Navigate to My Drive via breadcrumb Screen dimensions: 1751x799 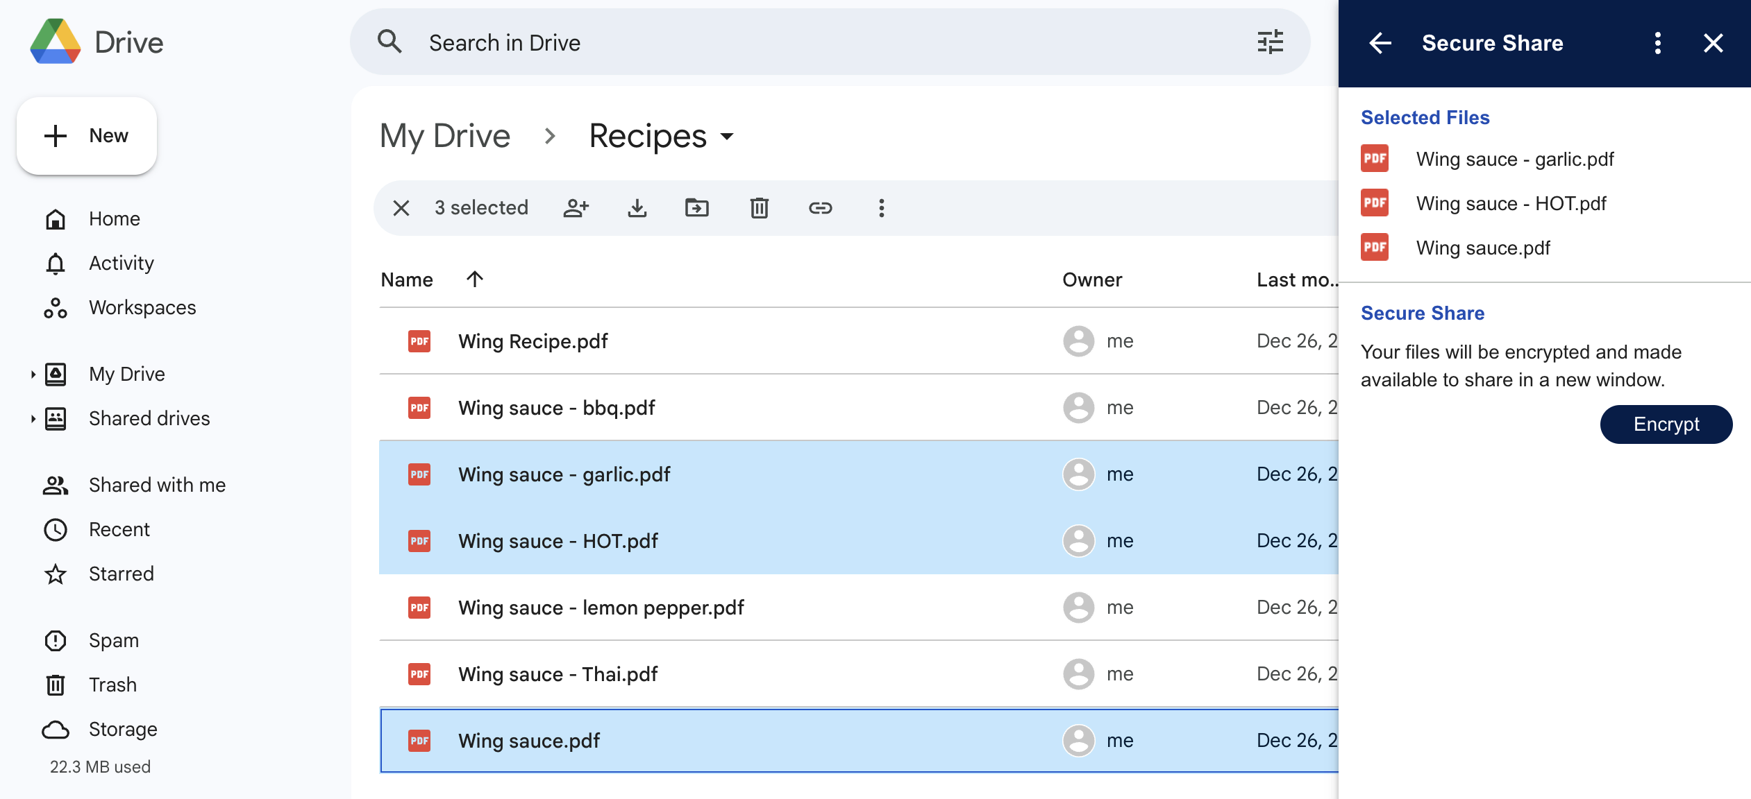tap(444, 136)
